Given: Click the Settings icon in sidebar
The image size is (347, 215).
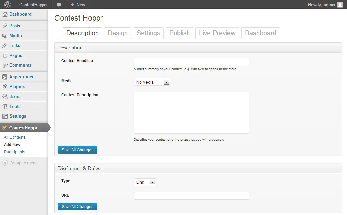Looking at the screenshot, I should tap(5, 116).
